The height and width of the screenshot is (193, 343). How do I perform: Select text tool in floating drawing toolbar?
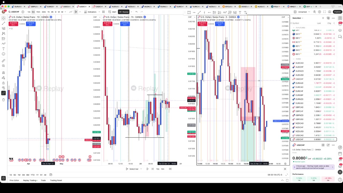pos(240,12)
